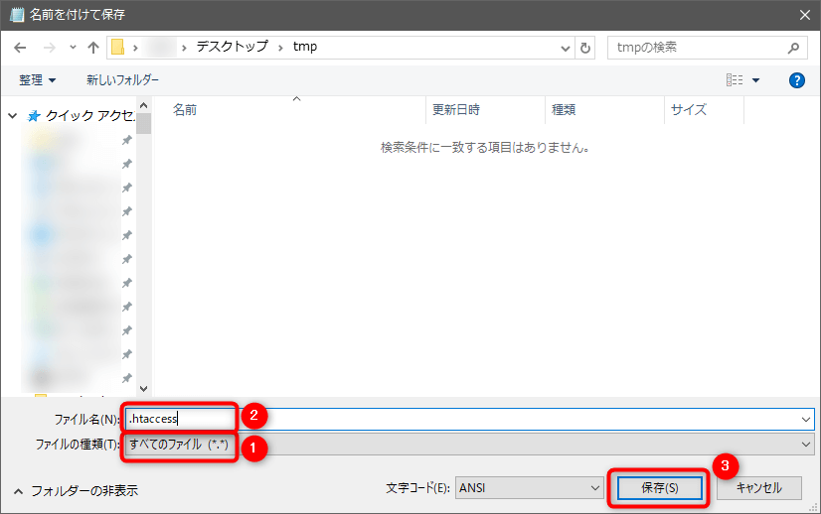This screenshot has height=514, width=821.
Task: Open the 整理 menu
Action: pos(37,80)
